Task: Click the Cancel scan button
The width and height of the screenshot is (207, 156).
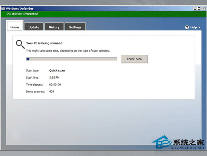Action: 135,59
